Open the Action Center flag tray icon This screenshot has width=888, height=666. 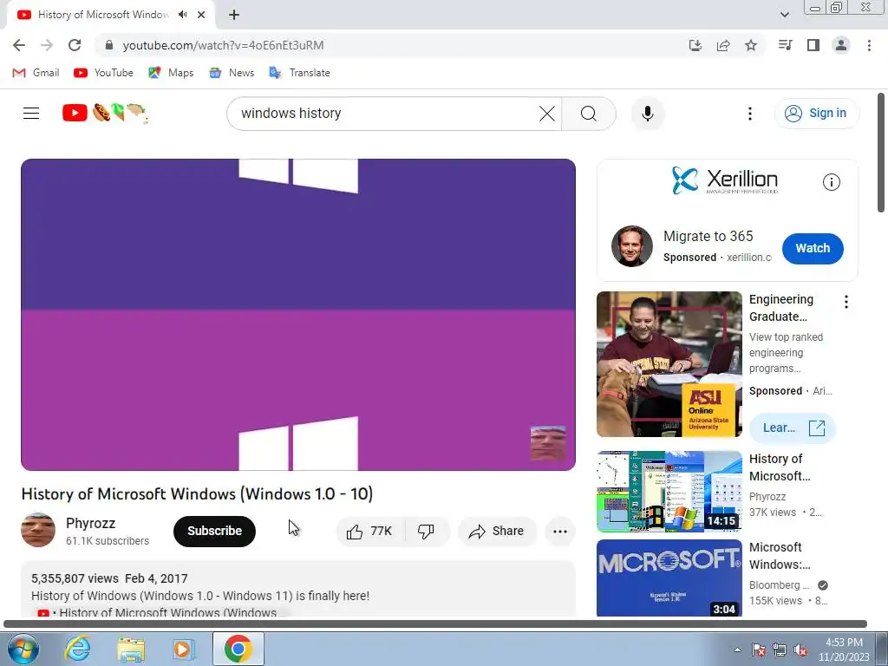759,650
